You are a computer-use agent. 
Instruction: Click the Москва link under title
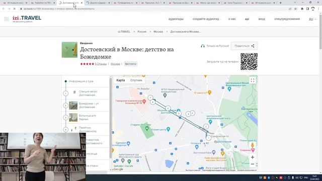coord(115,64)
